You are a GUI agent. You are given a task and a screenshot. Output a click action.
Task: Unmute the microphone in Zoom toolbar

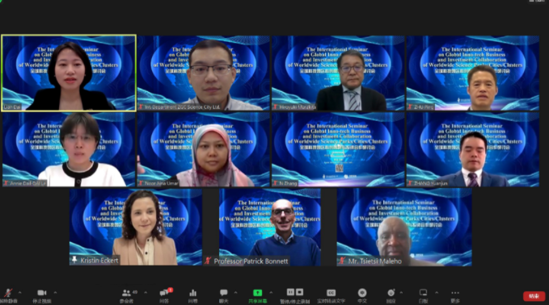8,293
